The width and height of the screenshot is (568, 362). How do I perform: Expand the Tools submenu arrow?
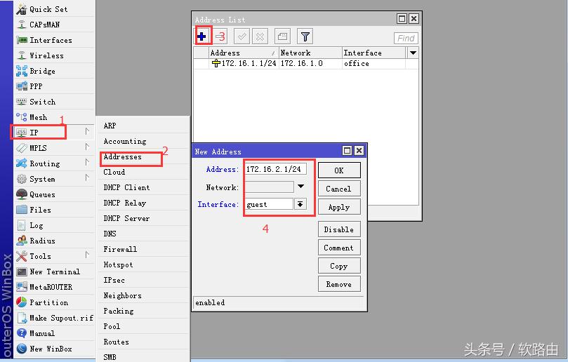[87, 255]
